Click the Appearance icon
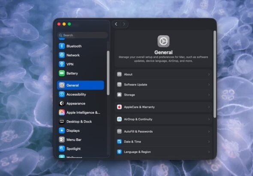 62,103
